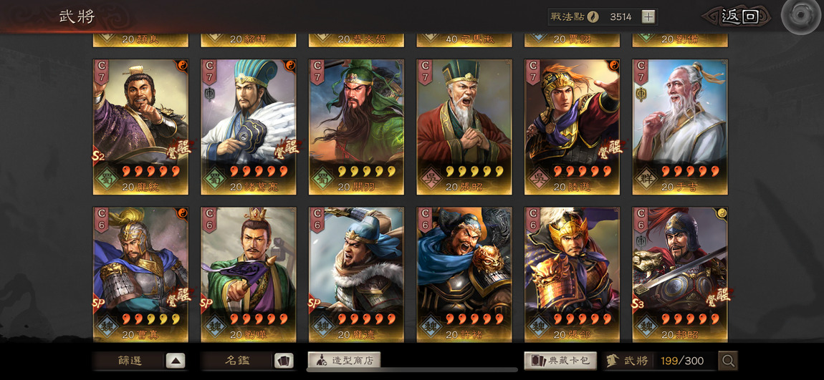Tap the yin-yang icon on 陸遜 card

614,64
